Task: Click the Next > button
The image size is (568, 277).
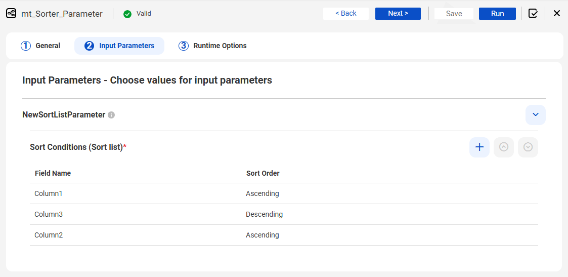Action: tap(398, 13)
